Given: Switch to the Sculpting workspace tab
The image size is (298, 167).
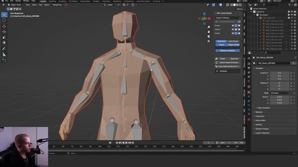Looking at the screenshot, I should pyautogui.click(x=62, y=1).
